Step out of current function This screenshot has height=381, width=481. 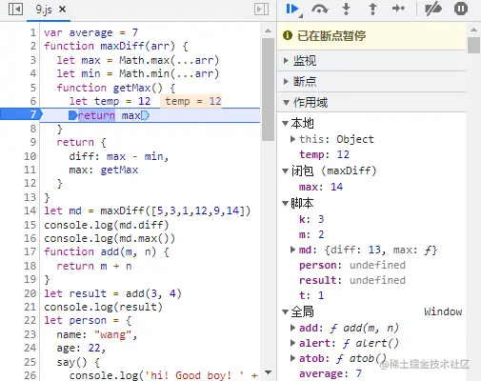(372, 9)
